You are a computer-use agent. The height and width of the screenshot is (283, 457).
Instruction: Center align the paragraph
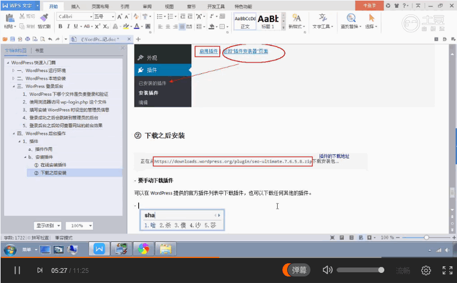(x=168, y=27)
